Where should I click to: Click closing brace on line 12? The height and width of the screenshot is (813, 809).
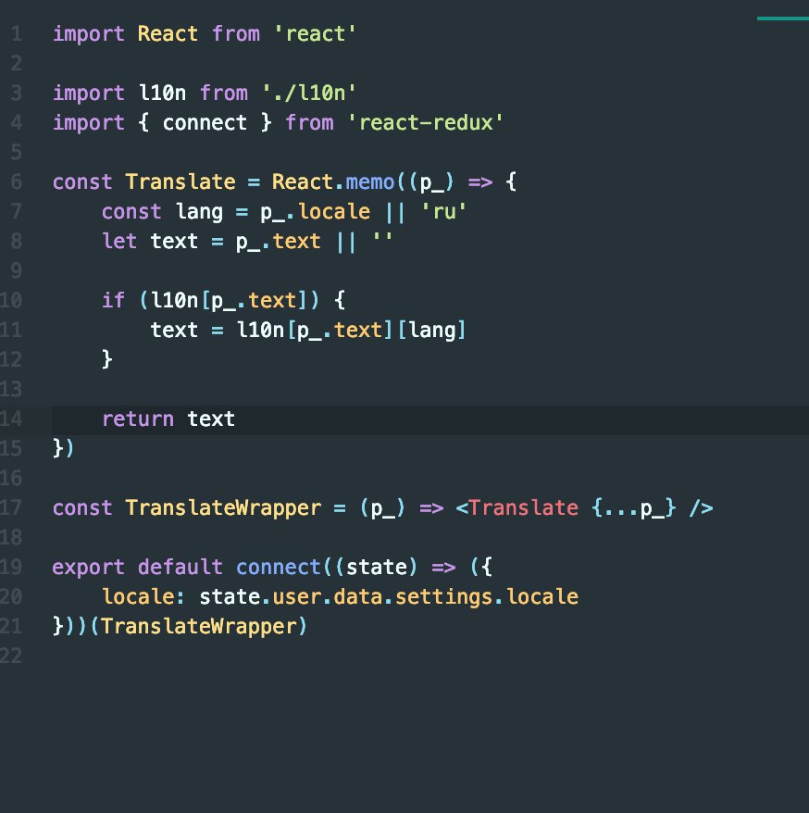(x=107, y=360)
